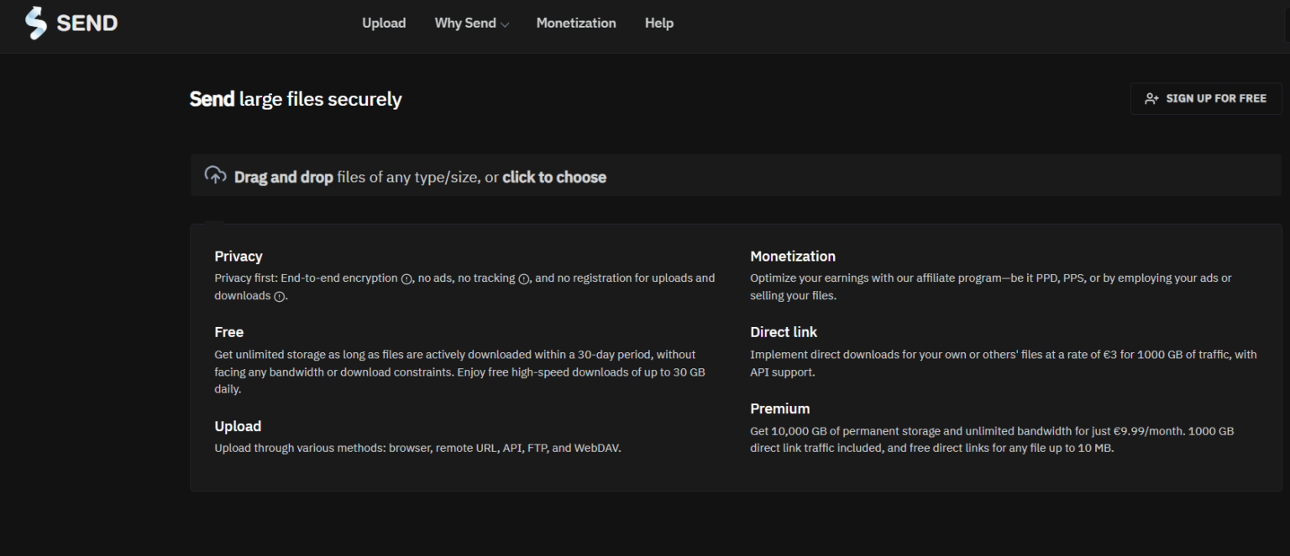This screenshot has height=556, width=1290.
Task: Open the Upload menu item
Action: click(384, 23)
